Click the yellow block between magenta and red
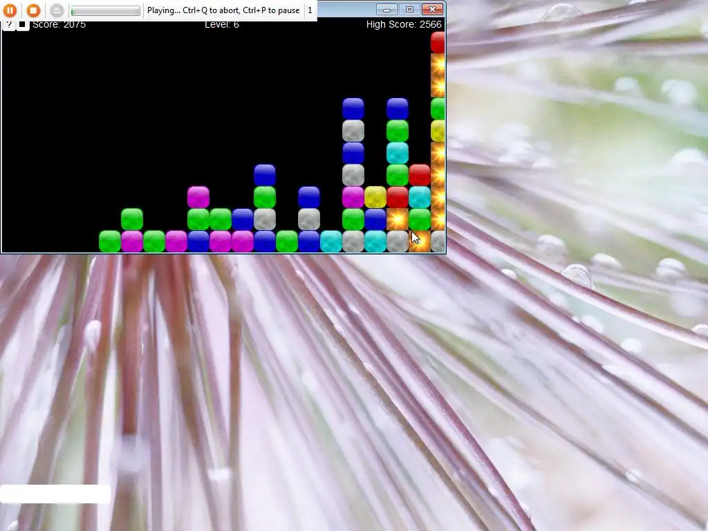 (x=375, y=197)
